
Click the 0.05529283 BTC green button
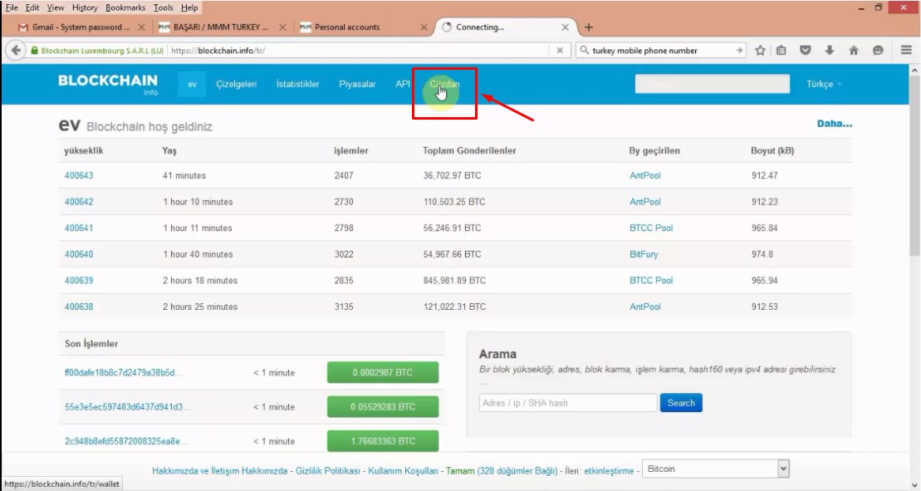click(x=382, y=406)
